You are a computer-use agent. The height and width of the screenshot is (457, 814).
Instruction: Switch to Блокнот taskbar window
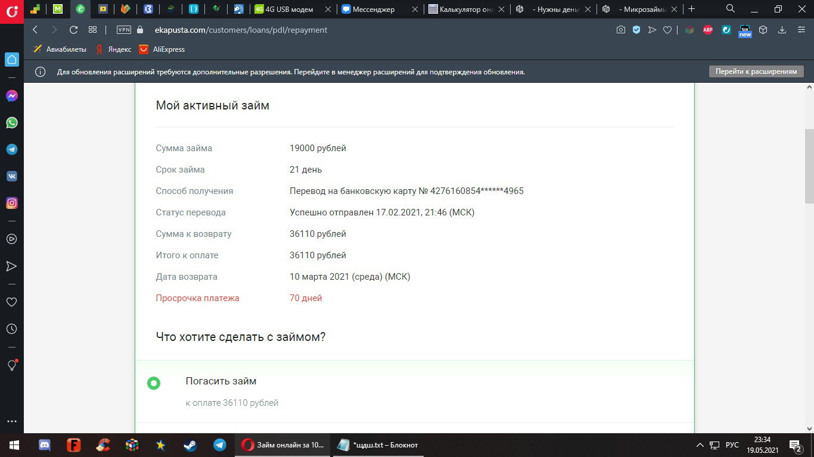(x=378, y=445)
